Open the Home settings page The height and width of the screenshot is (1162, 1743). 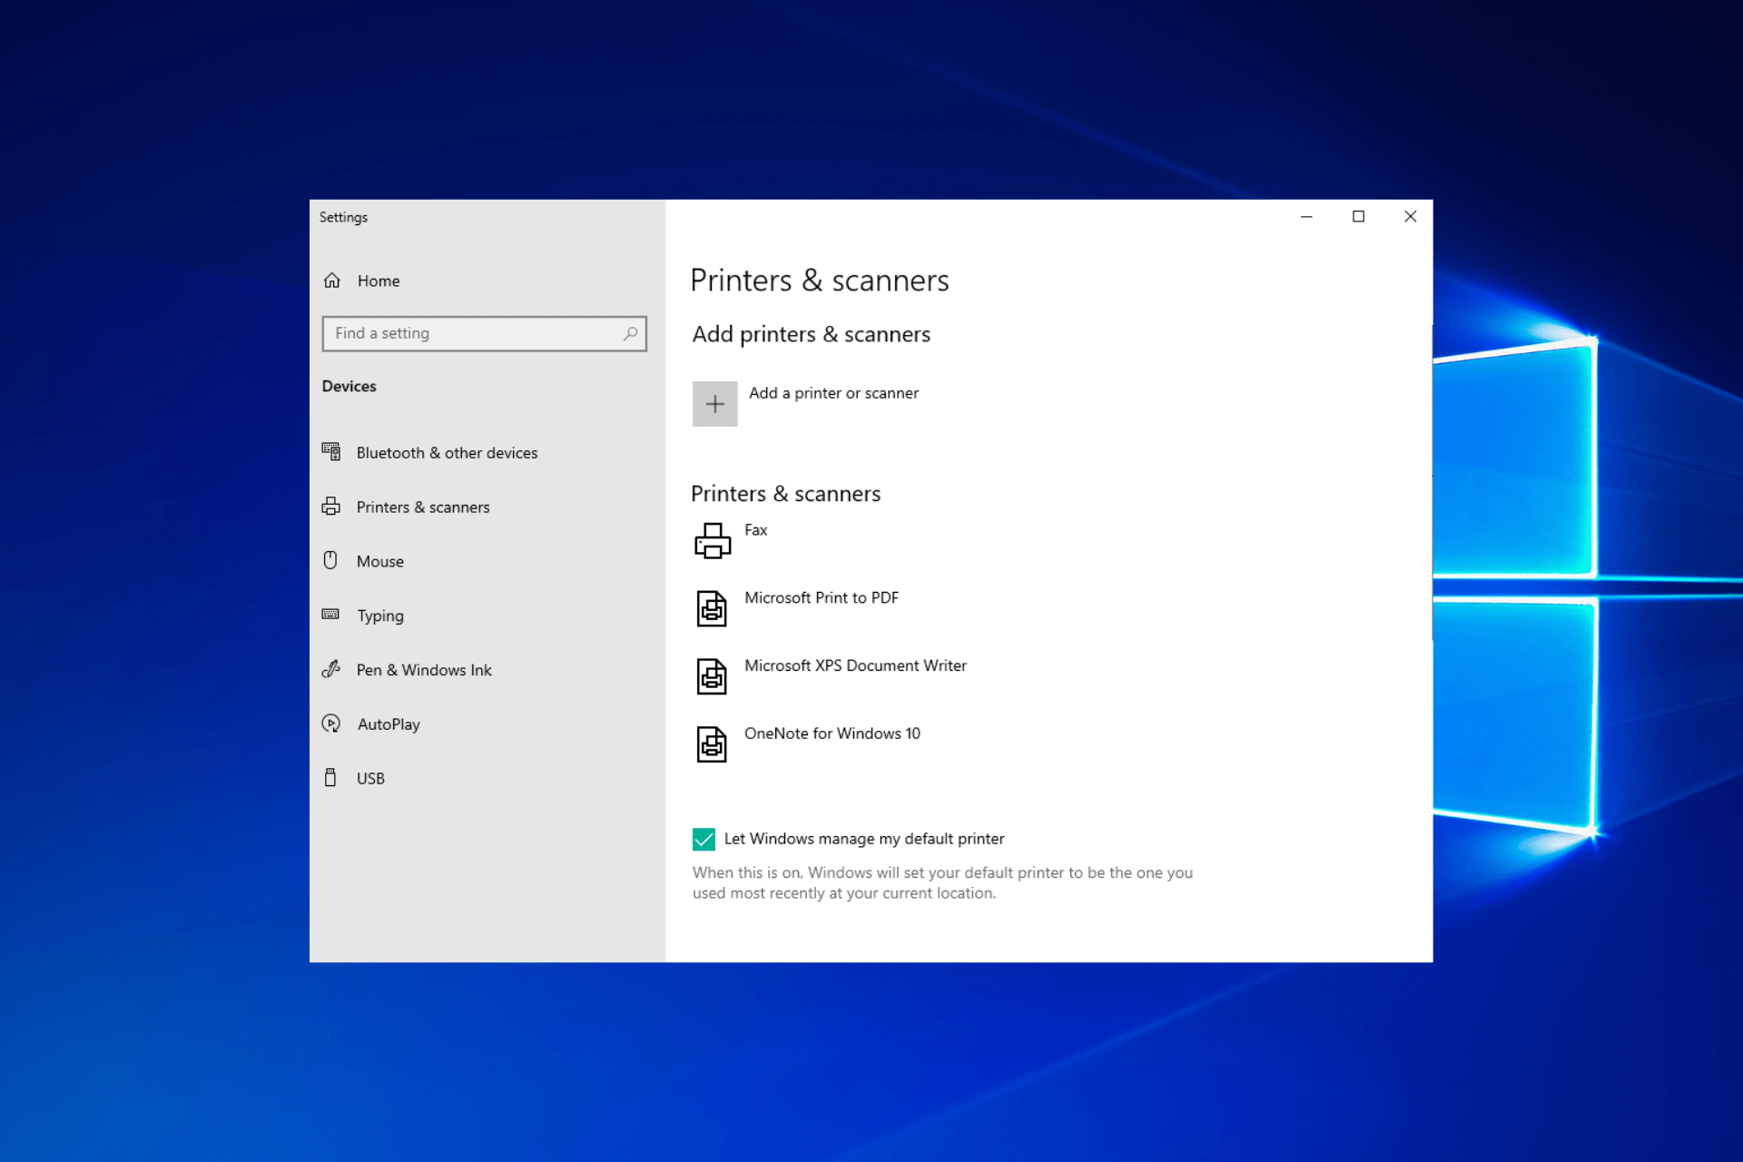pyautogui.click(x=378, y=281)
